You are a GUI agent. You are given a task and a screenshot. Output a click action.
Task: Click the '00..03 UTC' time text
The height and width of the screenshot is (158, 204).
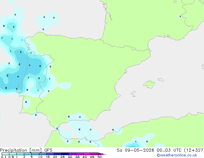tap(169, 150)
